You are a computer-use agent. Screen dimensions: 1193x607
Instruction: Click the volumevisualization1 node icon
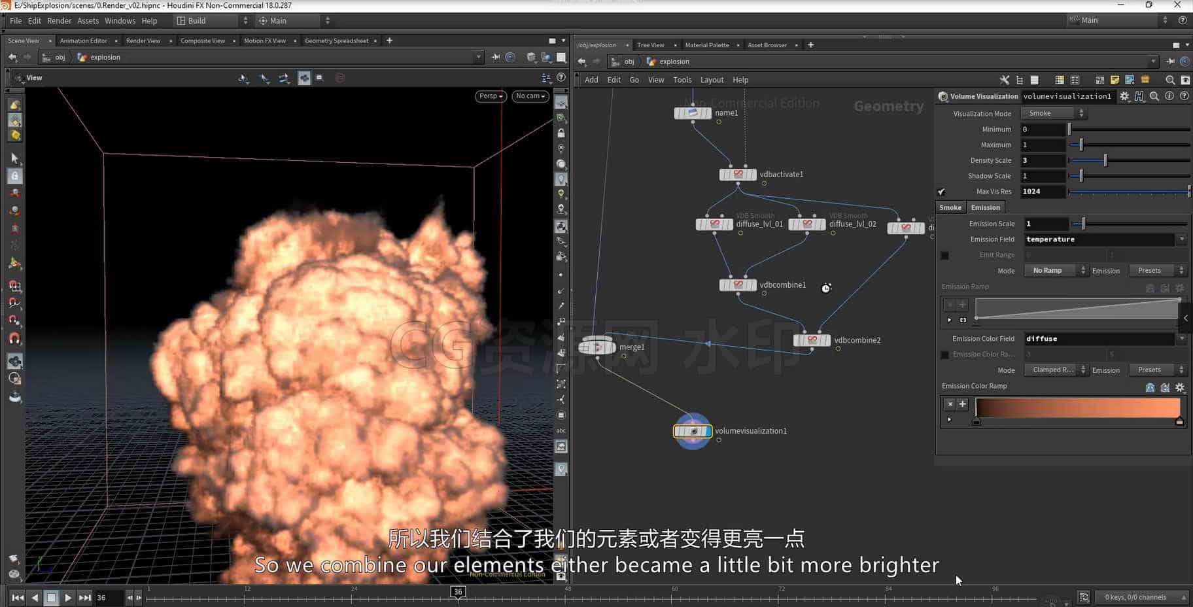692,431
